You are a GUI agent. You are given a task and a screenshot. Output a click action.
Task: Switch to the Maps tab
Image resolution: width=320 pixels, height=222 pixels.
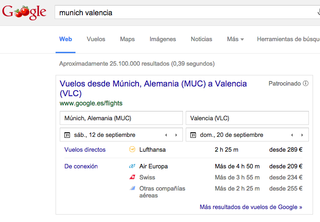(127, 39)
